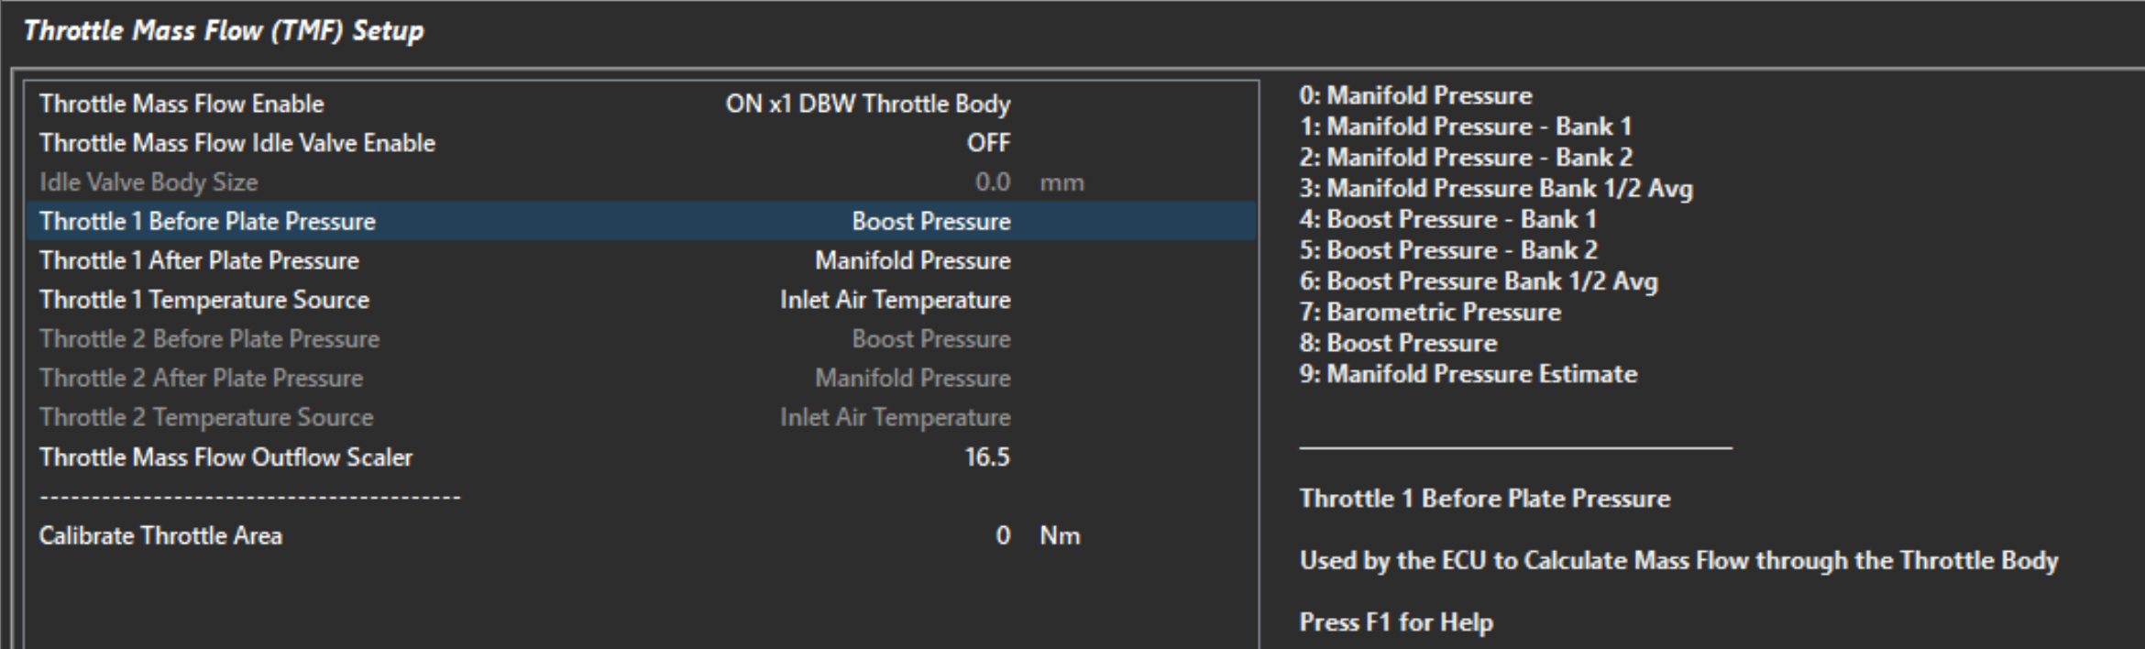Viewport: 2145px width, 649px height.
Task: Click option 4: Boost Pressure - Bank 1
Action: coord(1447,220)
